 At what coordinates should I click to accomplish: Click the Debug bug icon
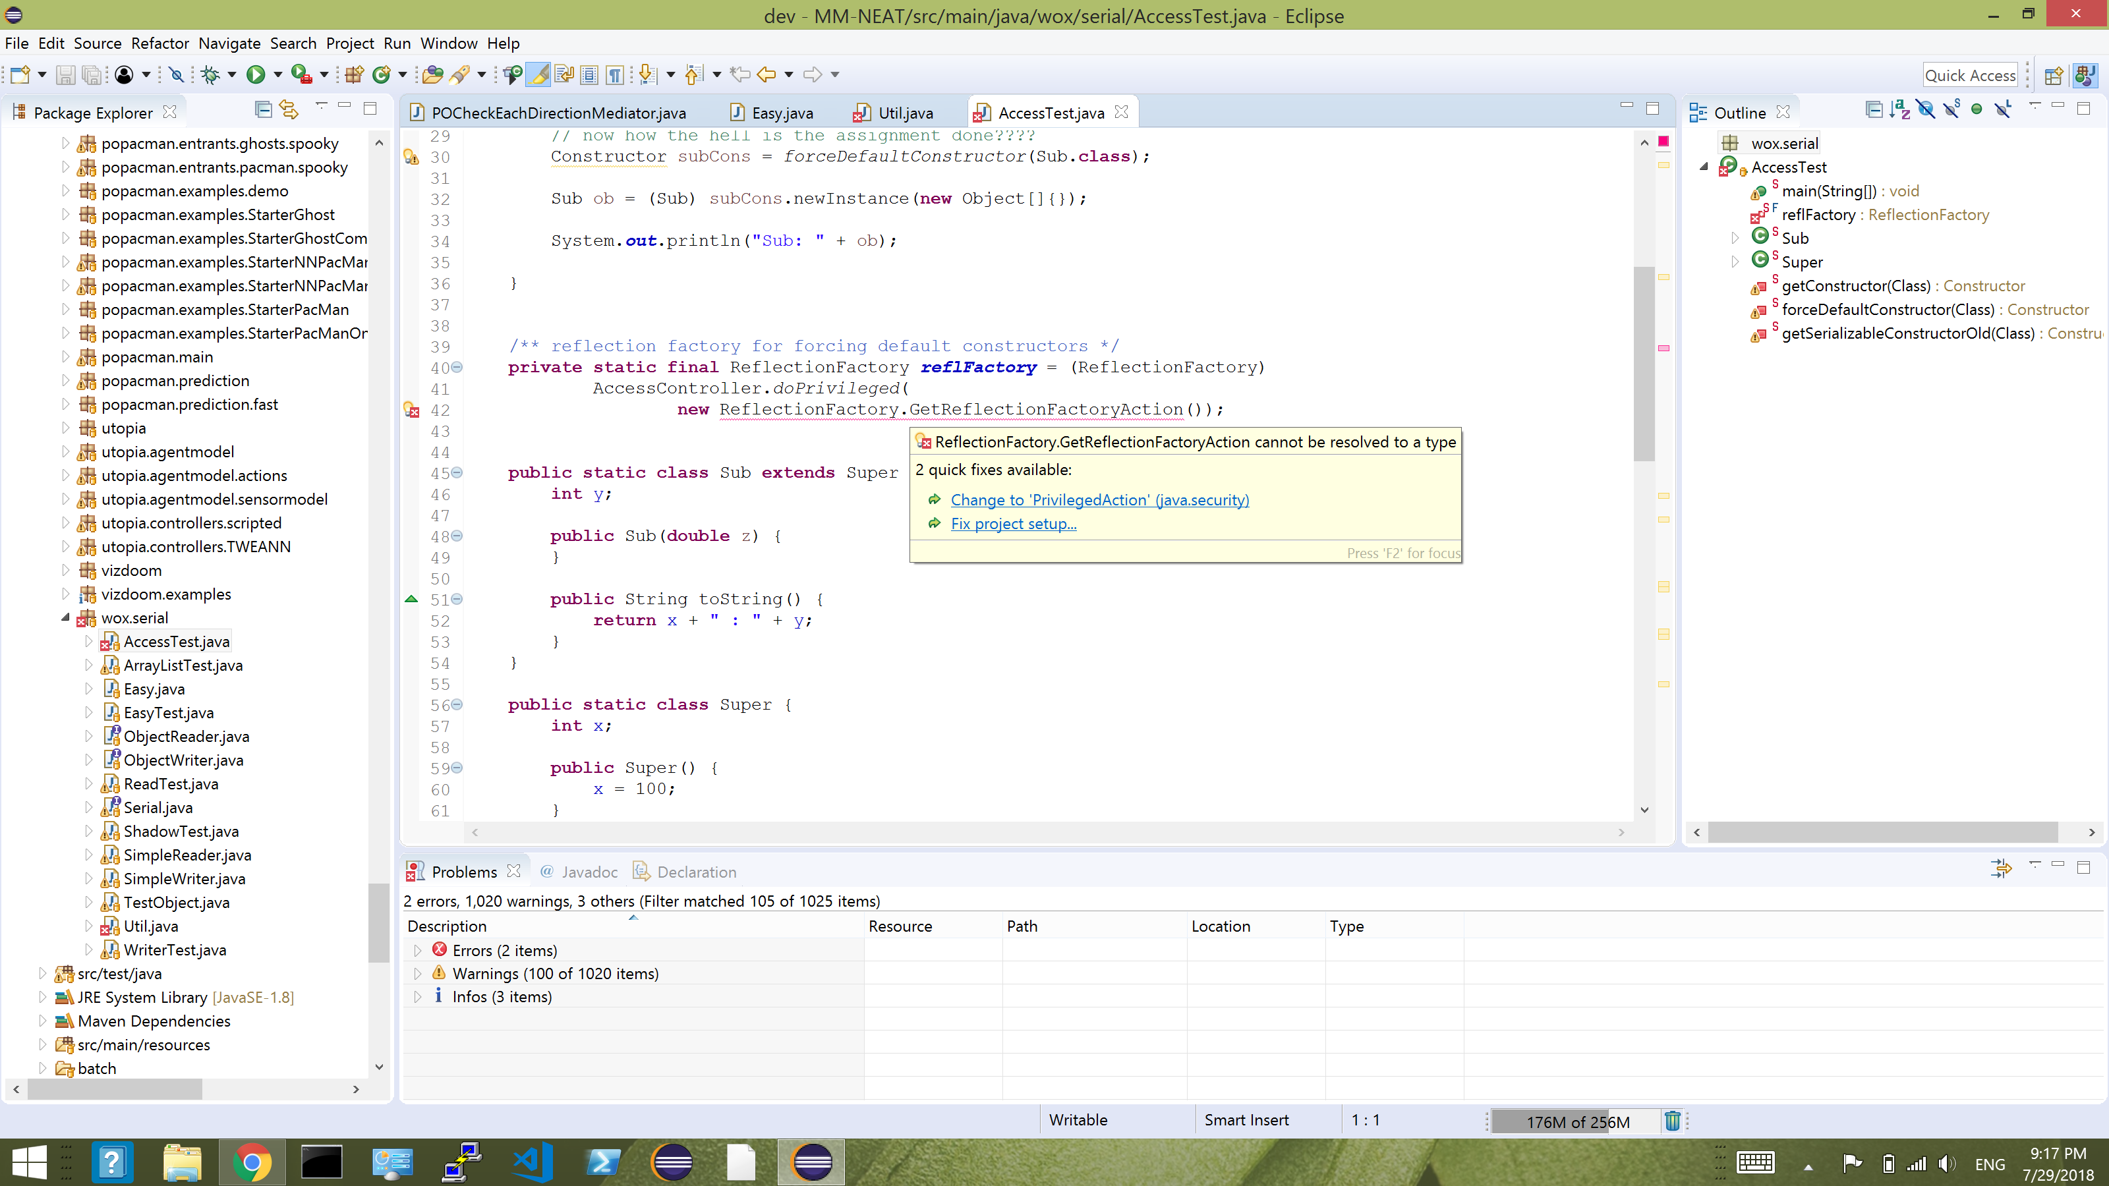click(x=210, y=75)
